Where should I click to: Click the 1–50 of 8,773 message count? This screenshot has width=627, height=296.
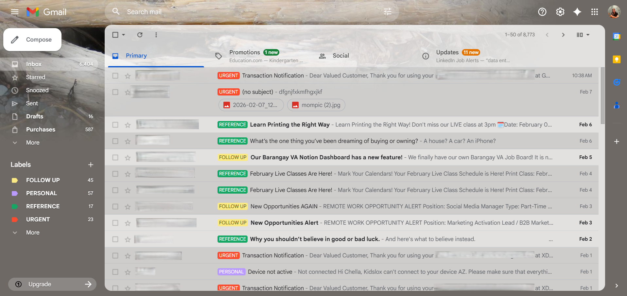point(520,35)
